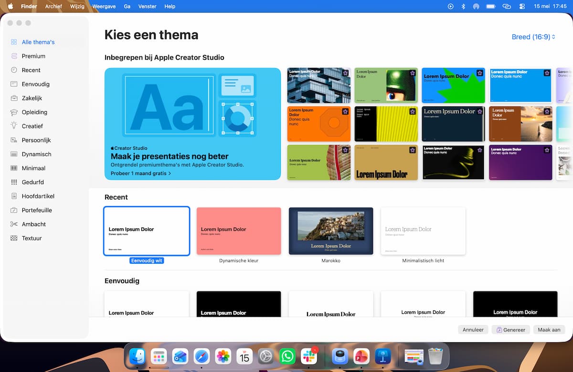Screen dimensions: 573x372
Task: Open the Eenvoudig category in sidebar
Action: [x=35, y=84]
